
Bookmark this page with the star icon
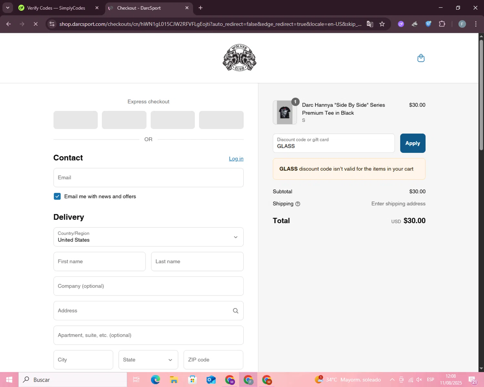tap(382, 24)
